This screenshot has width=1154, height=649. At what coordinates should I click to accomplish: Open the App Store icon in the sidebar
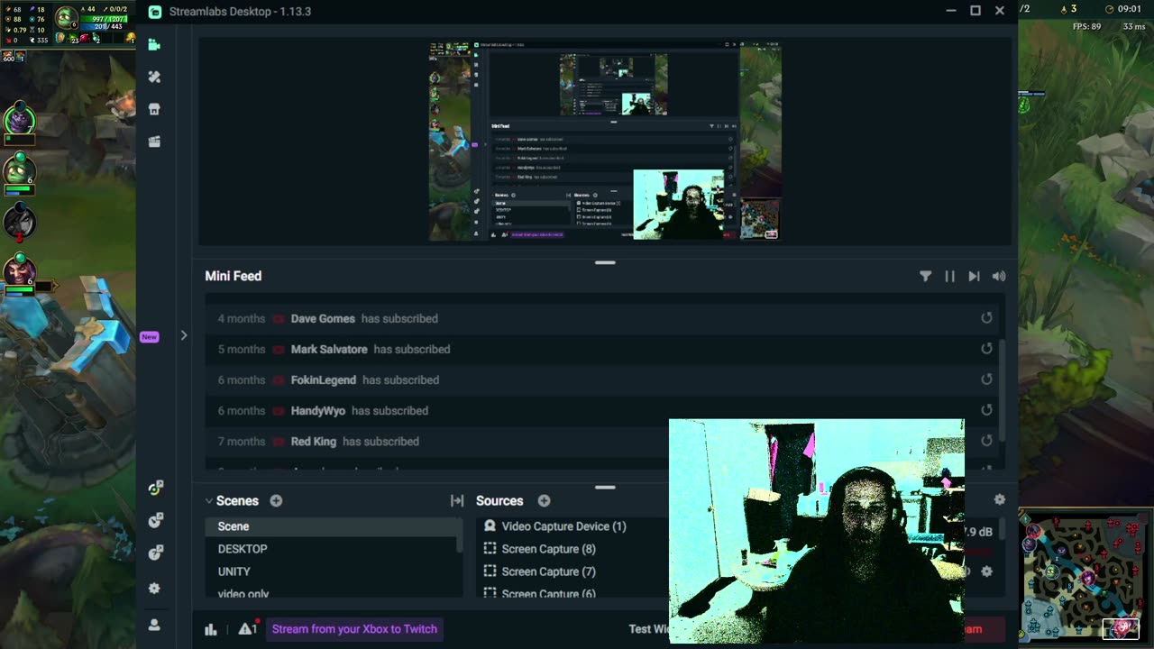(x=154, y=109)
